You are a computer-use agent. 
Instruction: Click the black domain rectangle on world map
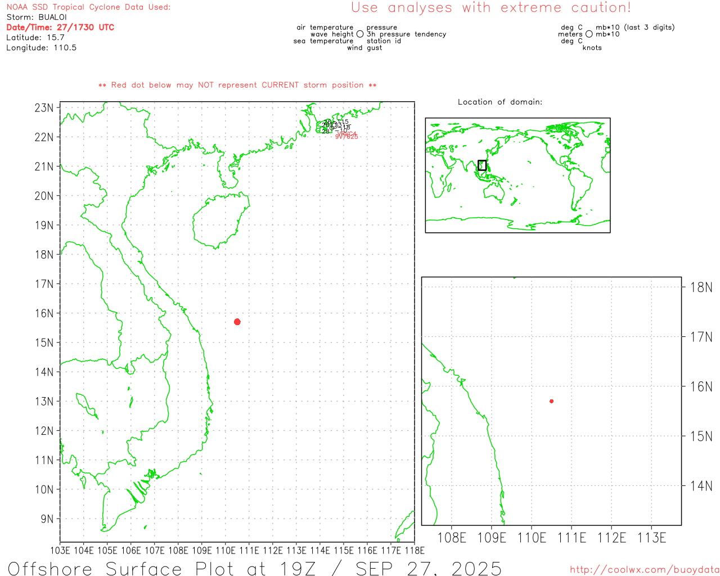click(482, 165)
